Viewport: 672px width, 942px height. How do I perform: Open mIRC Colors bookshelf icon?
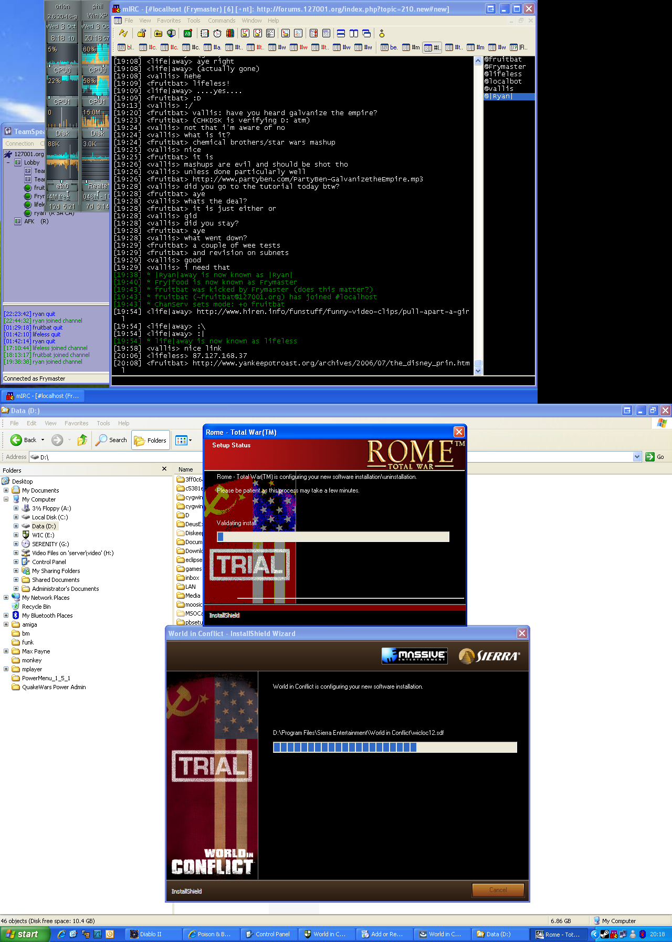pos(230,33)
